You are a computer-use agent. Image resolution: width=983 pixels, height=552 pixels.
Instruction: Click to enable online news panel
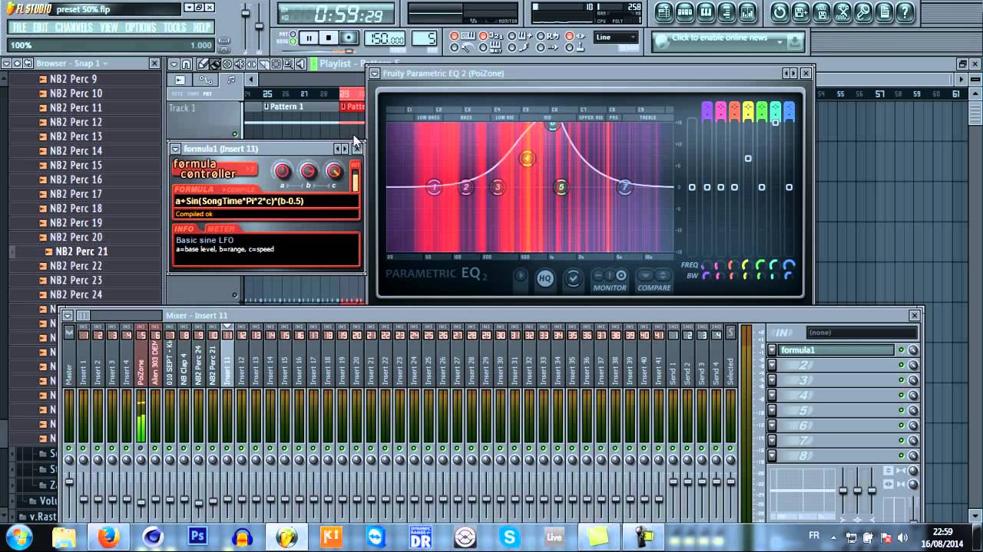[727, 41]
